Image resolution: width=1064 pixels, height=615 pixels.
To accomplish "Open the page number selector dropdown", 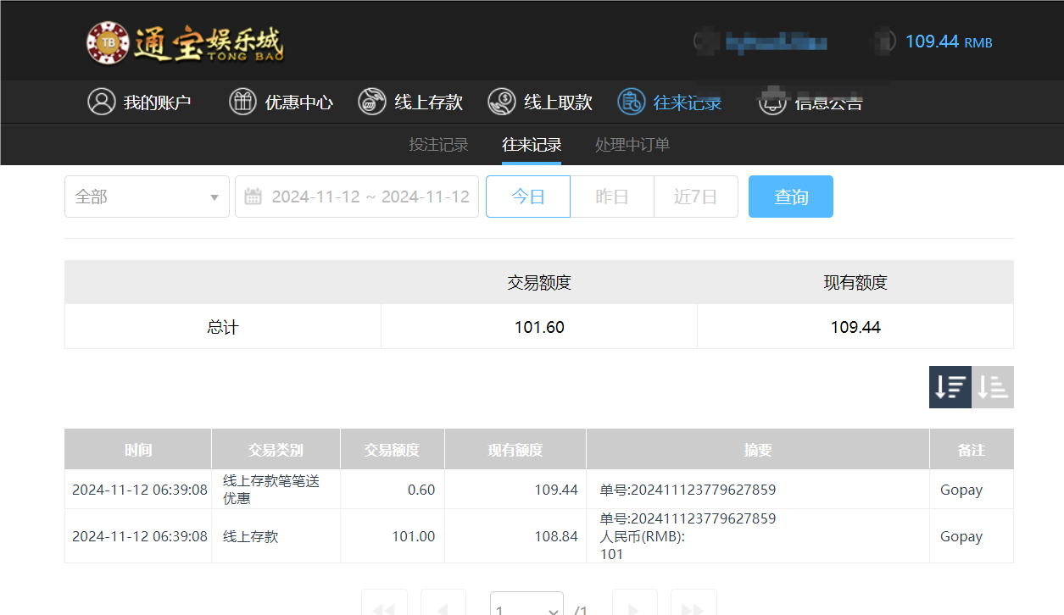I will [x=526, y=605].
